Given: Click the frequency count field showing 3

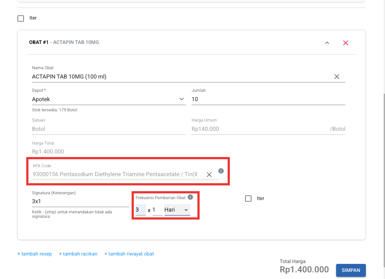Looking at the screenshot, I should click(140, 210).
